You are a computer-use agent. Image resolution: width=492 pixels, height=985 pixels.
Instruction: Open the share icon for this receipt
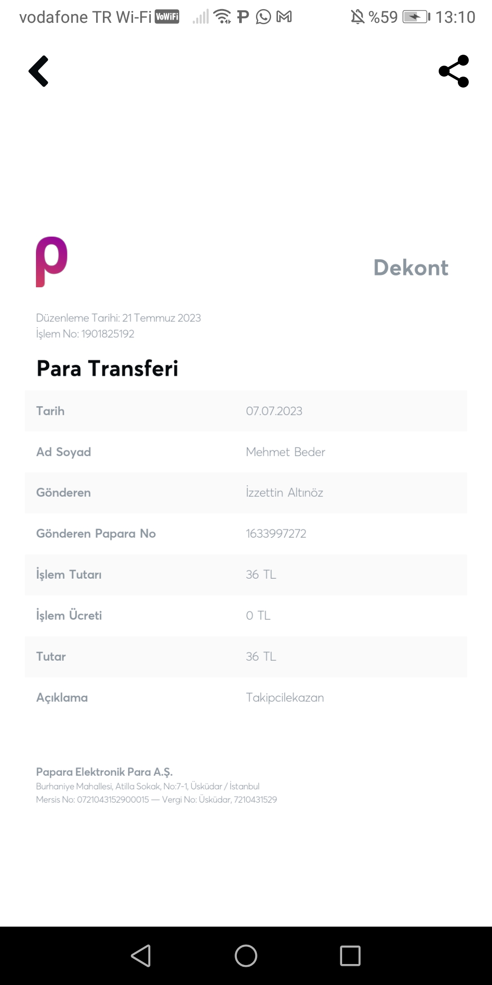click(454, 71)
